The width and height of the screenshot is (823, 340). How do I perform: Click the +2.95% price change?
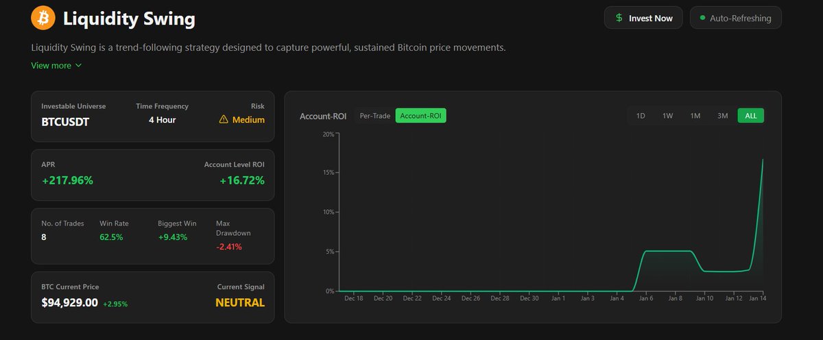115,303
